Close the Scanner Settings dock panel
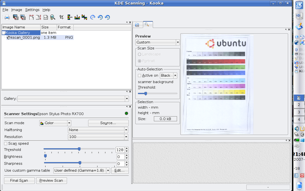The width and height of the screenshot is (305, 191). pyautogui.click(x=130, y=107)
